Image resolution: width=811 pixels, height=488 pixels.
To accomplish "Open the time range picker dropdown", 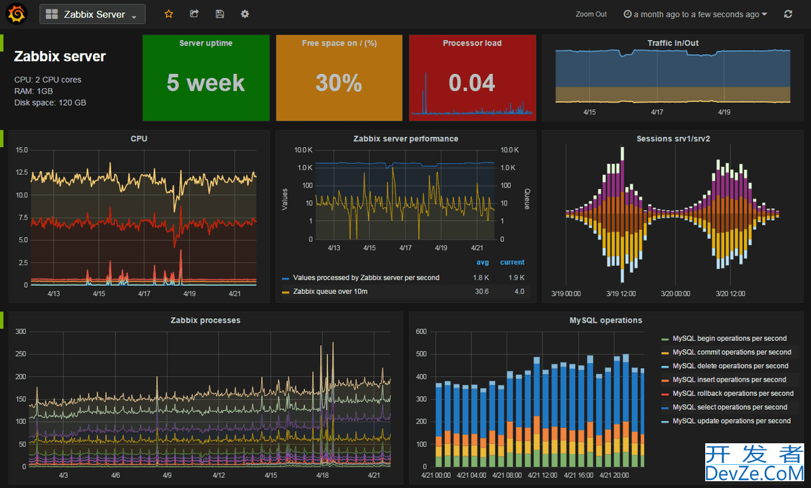I will click(695, 14).
